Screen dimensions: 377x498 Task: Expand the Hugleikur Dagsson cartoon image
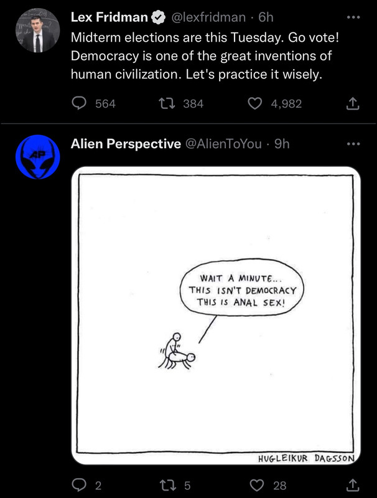[216, 316]
